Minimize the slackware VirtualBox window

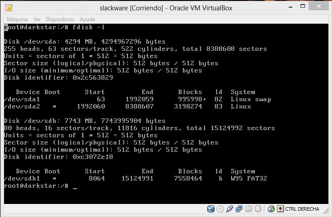click(291, 7)
